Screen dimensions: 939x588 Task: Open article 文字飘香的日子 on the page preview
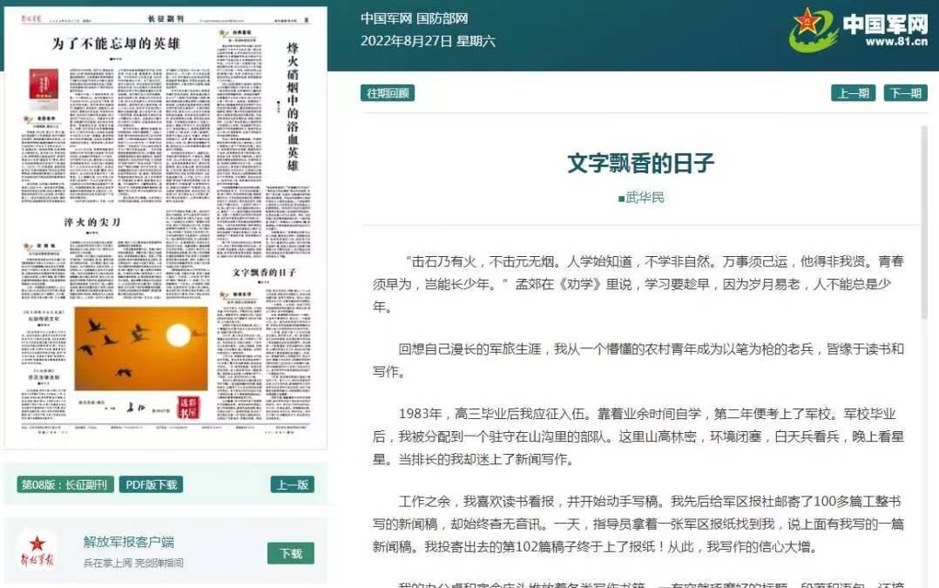click(x=263, y=273)
